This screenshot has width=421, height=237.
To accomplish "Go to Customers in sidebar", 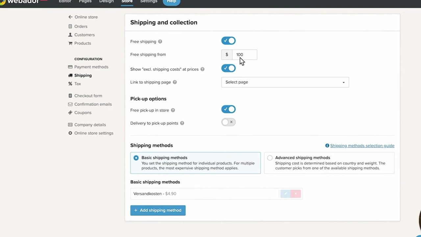I will point(85,35).
